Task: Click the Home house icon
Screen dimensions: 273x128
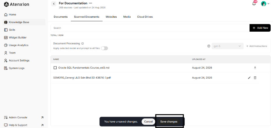Action: (x=6, y=15)
